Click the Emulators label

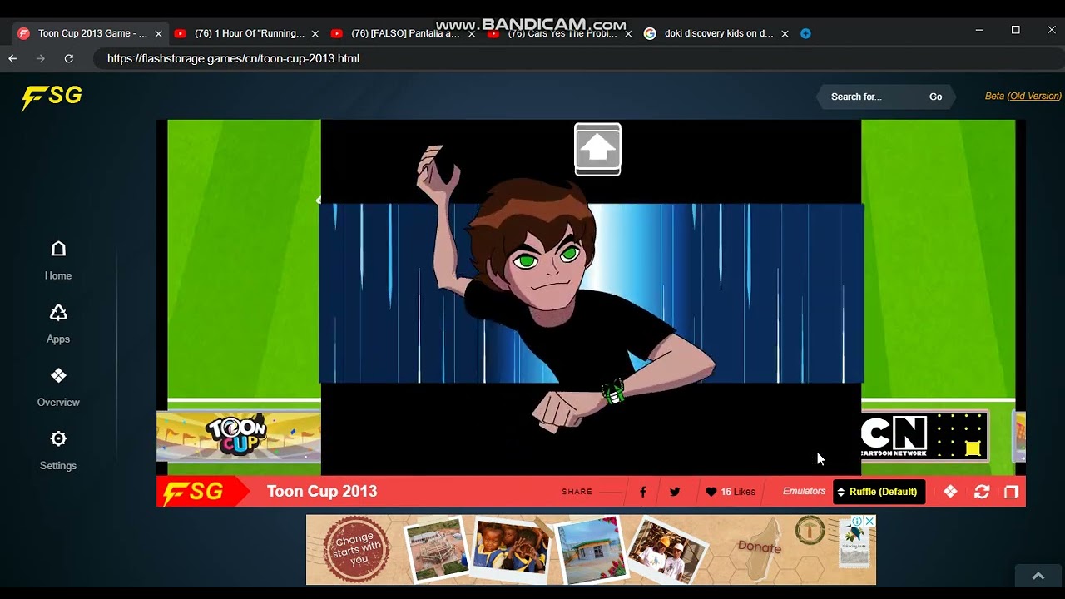pyautogui.click(x=804, y=492)
